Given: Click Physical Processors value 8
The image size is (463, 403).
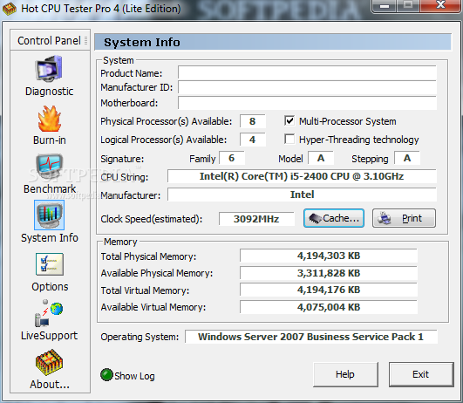Looking at the screenshot, I should [x=253, y=121].
